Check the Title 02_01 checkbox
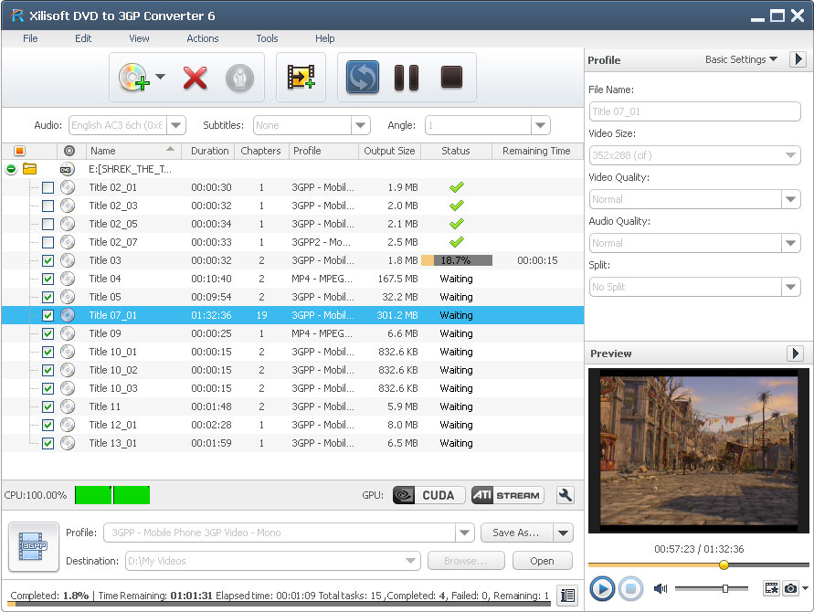Viewport: 814px width, 612px height. (x=48, y=187)
